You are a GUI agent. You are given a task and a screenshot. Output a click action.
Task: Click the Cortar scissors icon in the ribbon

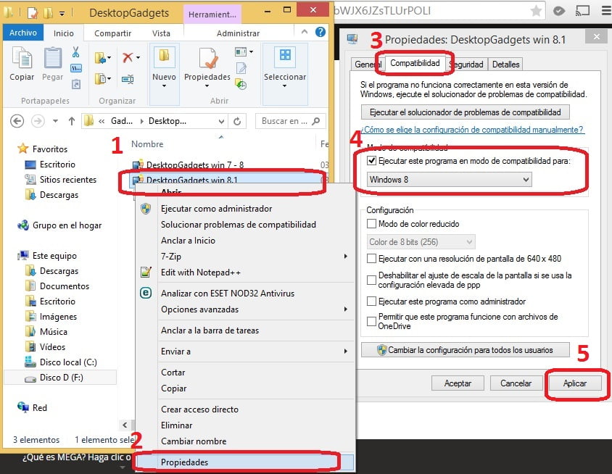tap(75, 52)
